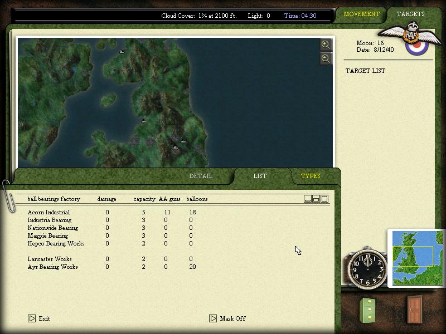Switch to the DETAIL tab
This screenshot has width=446, height=334.
tap(201, 175)
